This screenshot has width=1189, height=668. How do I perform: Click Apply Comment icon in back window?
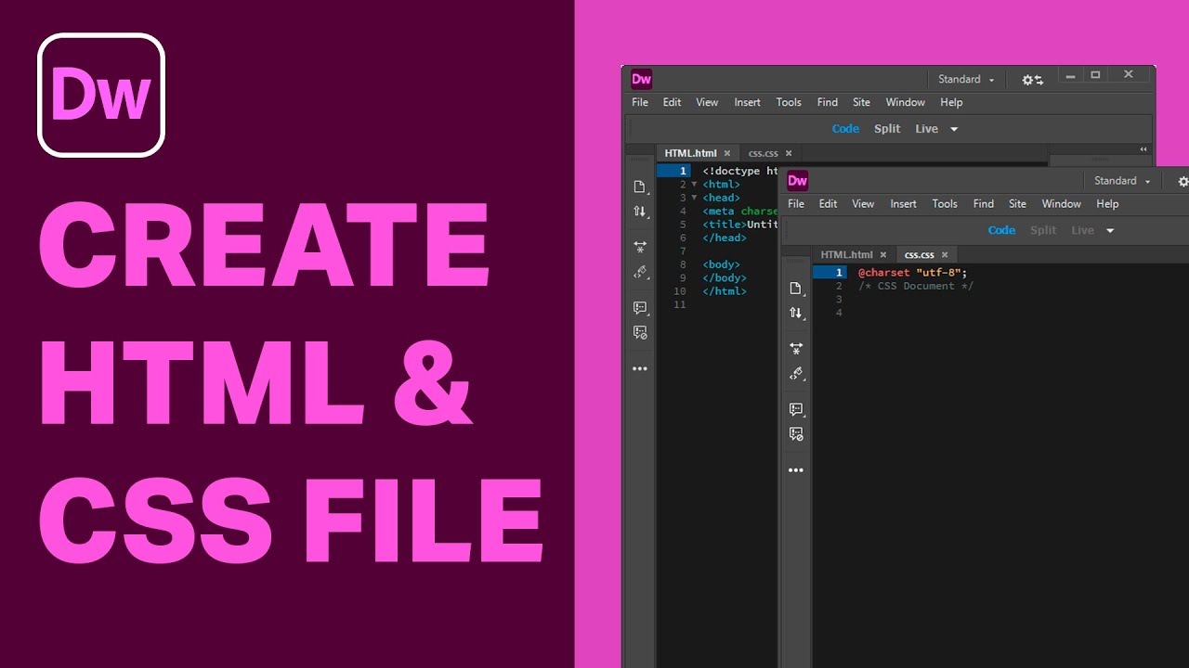point(639,307)
